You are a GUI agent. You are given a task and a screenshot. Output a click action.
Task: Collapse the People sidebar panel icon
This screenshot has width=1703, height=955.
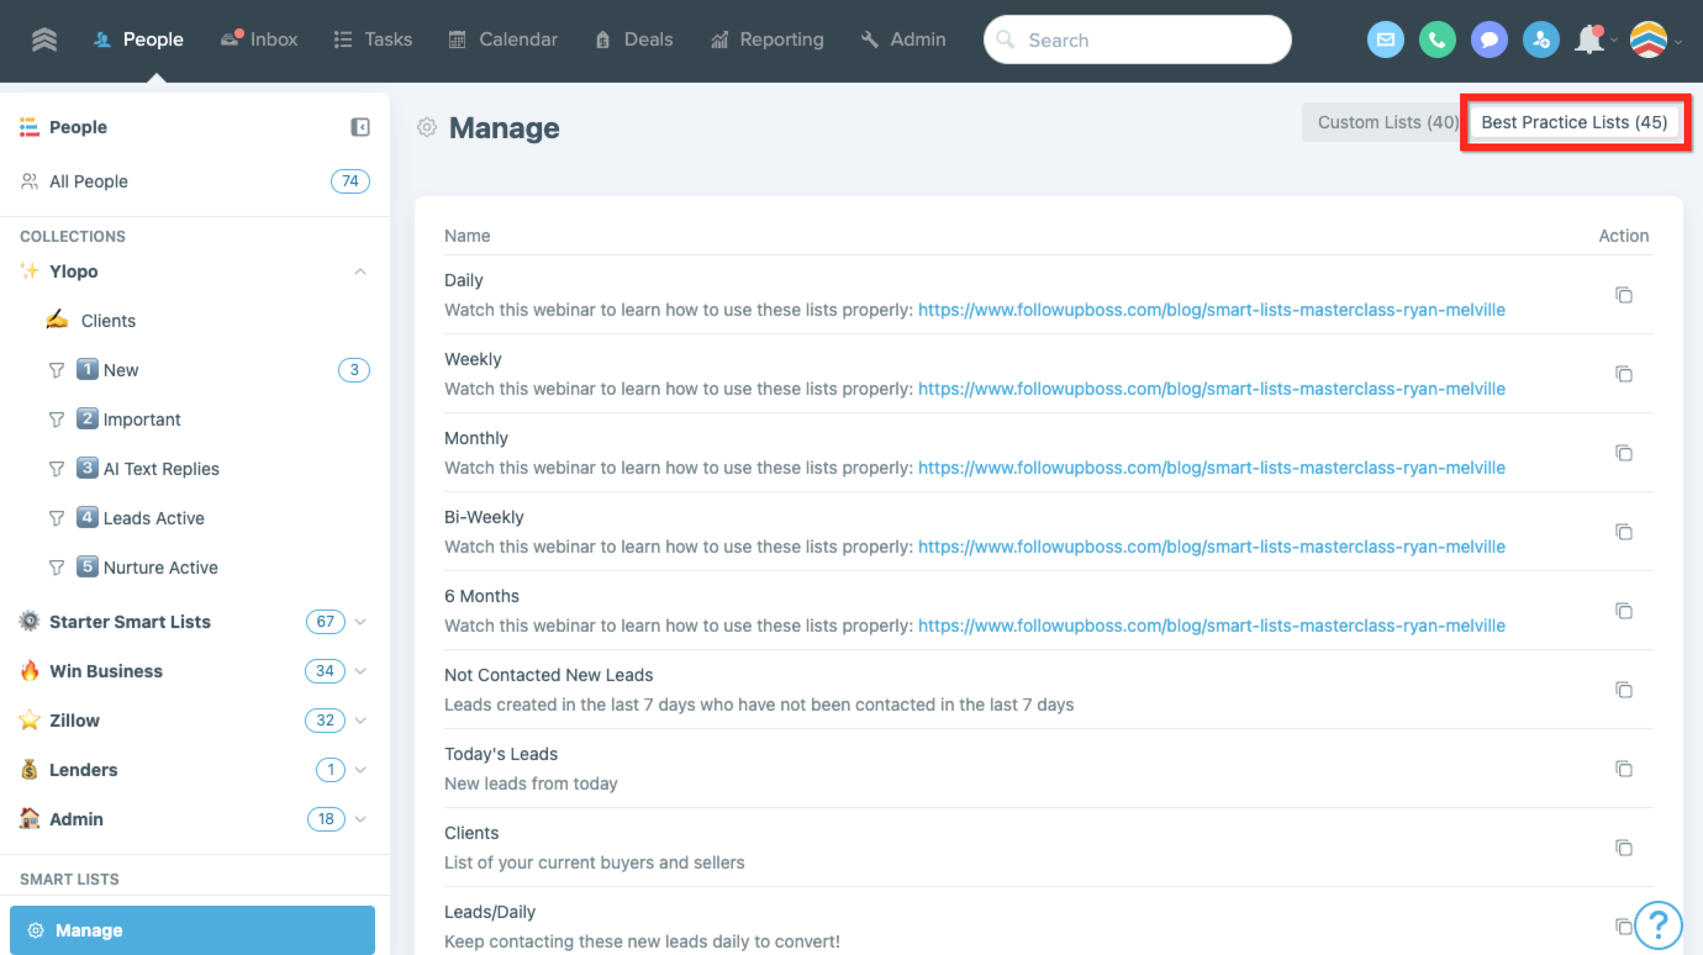[x=360, y=127]
